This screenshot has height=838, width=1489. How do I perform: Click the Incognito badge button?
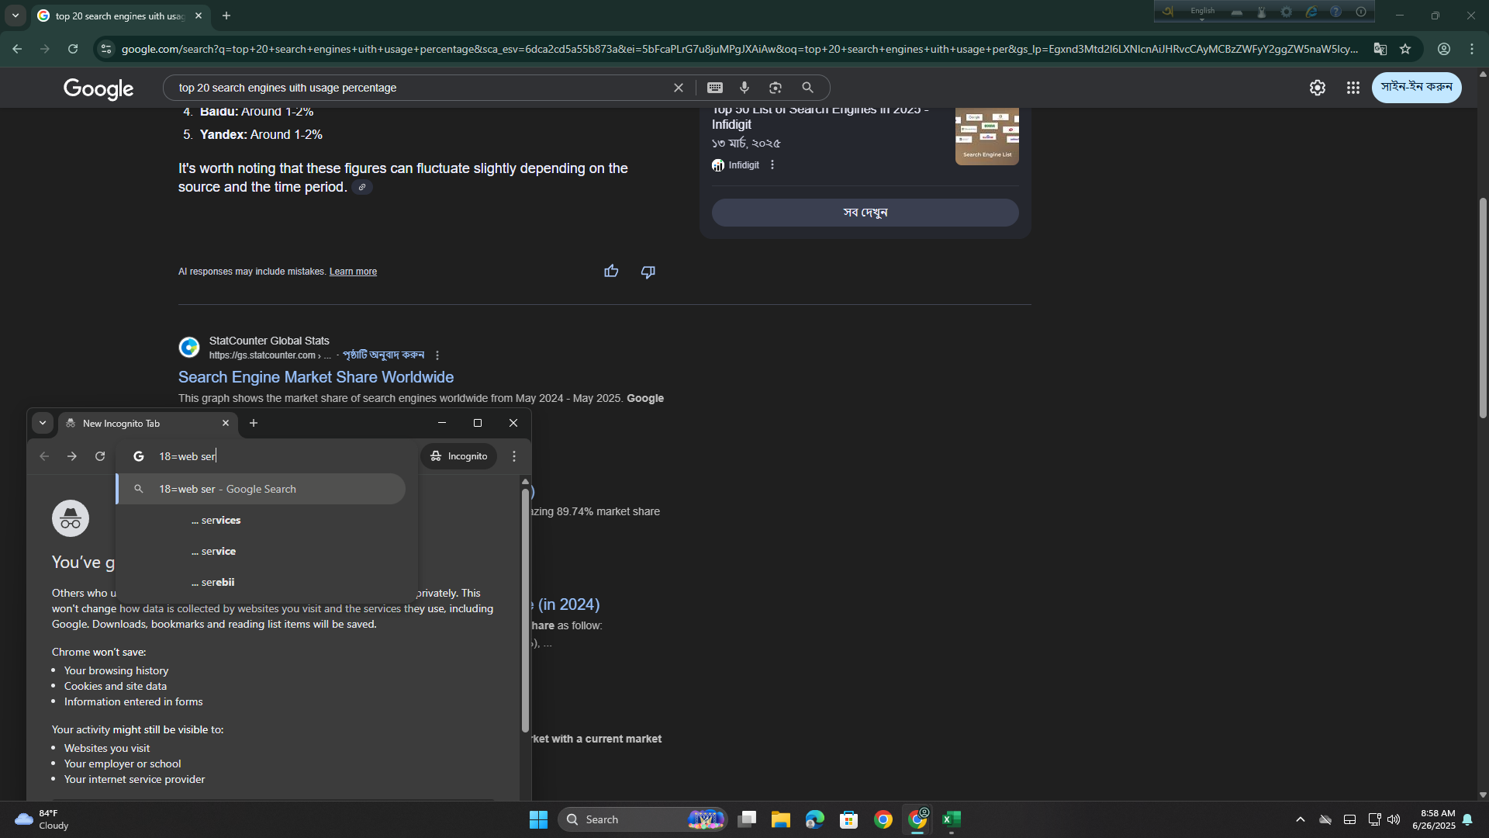tap(459, 456)
